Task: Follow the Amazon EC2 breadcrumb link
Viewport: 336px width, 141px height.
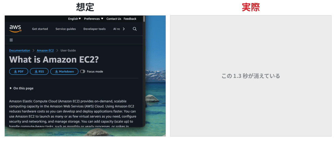Action: pyautogui.click(x=45, y=51)
